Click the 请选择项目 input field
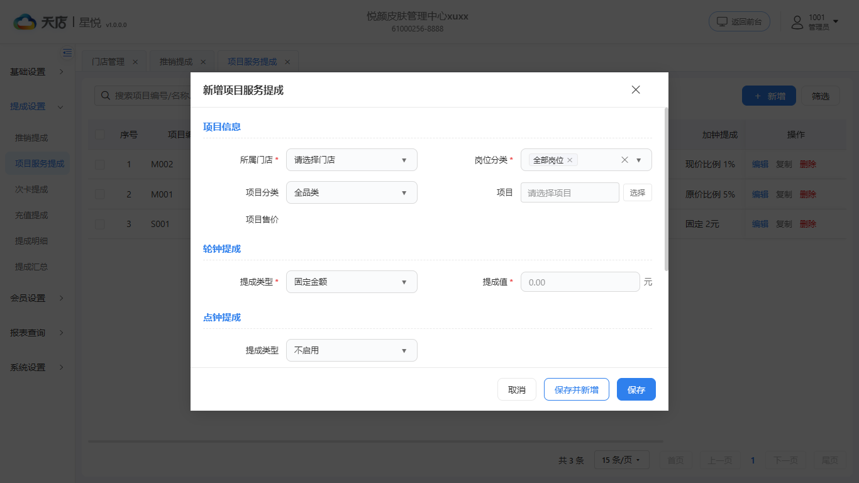Viewport: 859px width, 483px height. [570, 192]
